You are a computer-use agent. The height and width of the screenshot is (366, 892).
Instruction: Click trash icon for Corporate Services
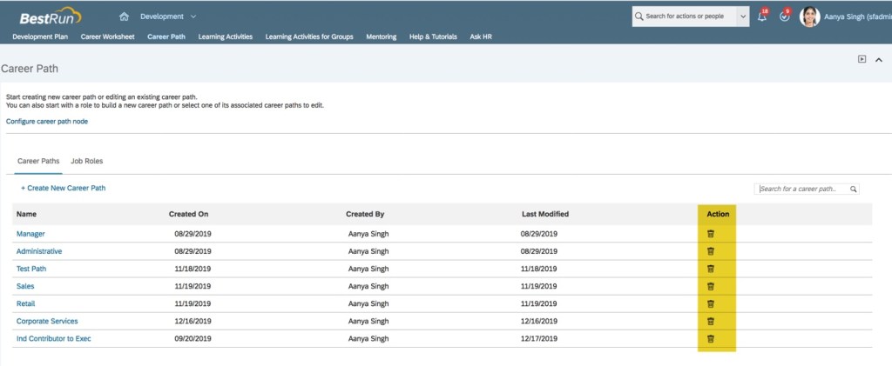pyautogui.click(x=710, y=321)
